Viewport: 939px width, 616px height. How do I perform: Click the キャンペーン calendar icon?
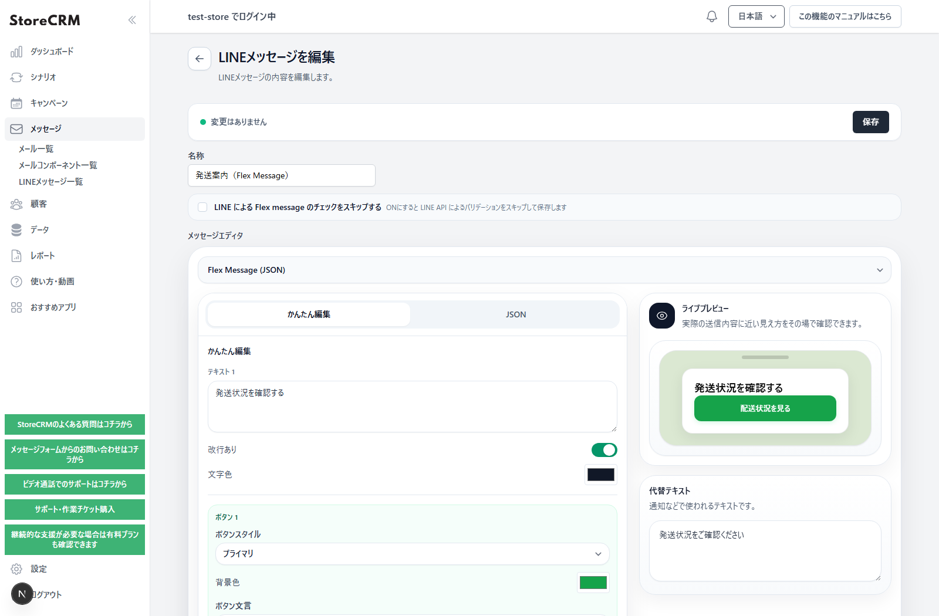16,103
